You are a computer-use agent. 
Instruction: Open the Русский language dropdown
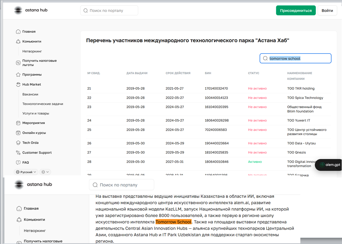pos(26,172)
